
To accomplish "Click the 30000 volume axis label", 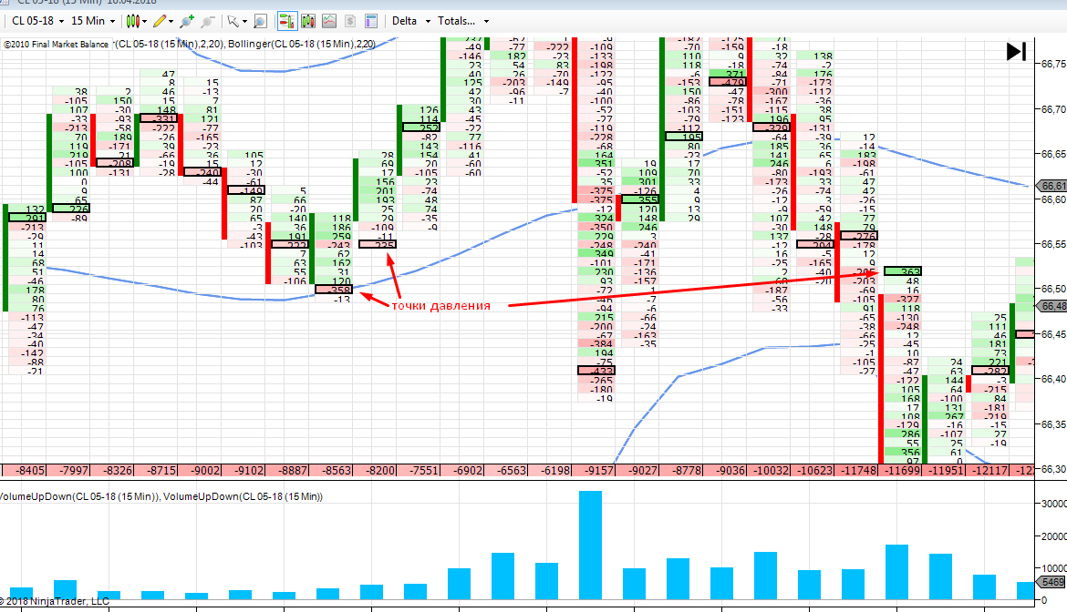I will point(1053,504).
